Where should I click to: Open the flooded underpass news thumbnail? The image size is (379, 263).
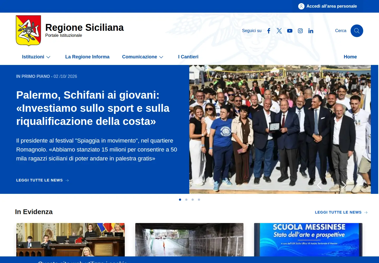189,240
